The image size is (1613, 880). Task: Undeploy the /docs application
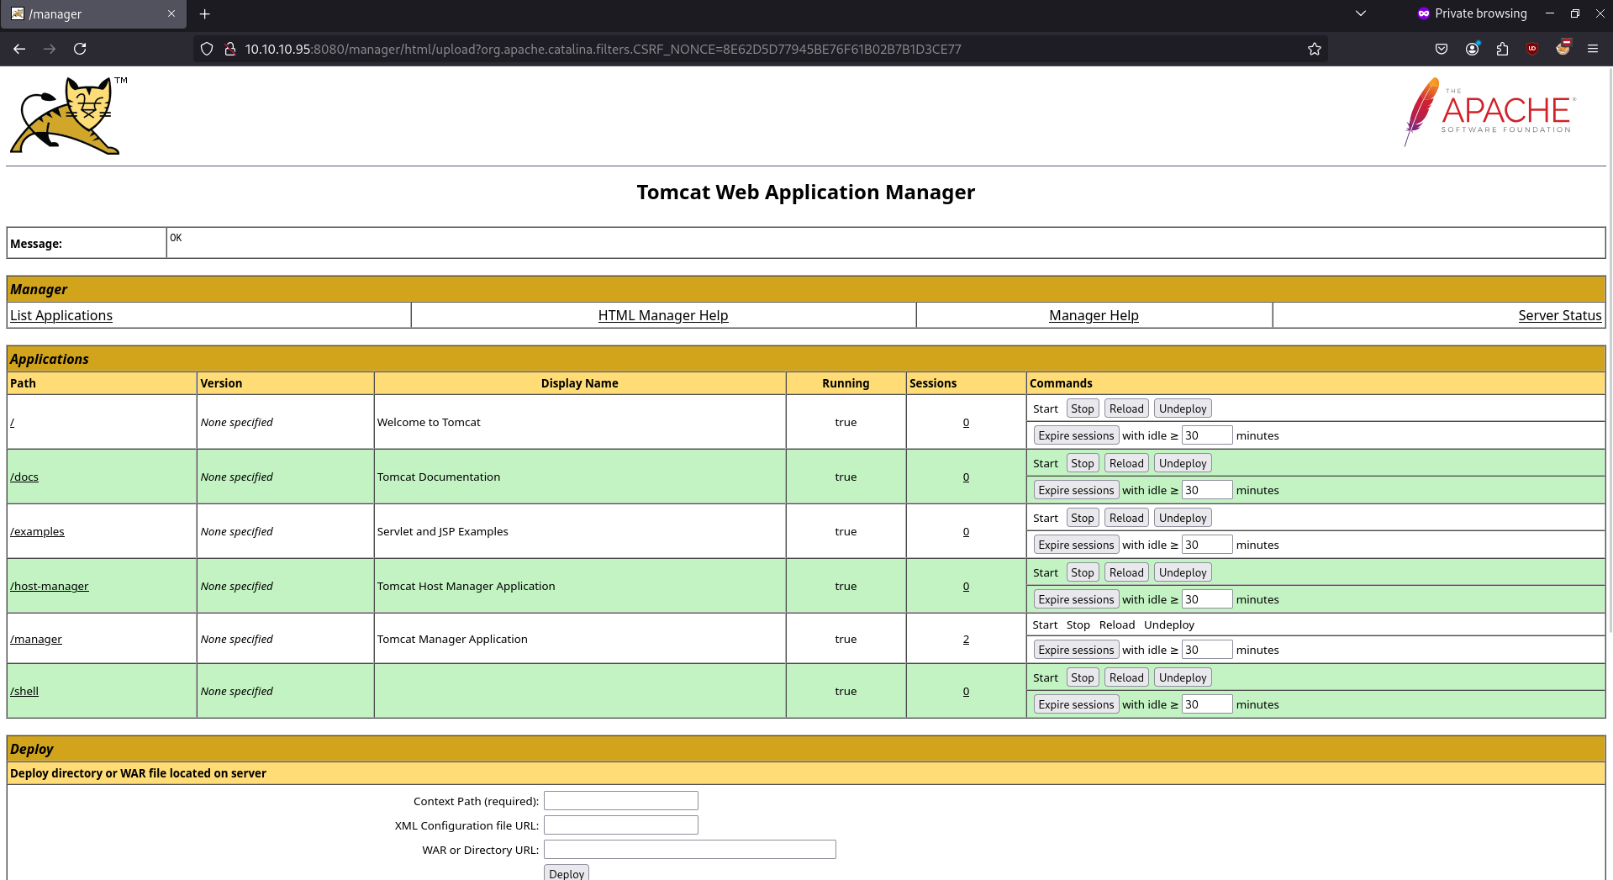[x=1183, y=463]
